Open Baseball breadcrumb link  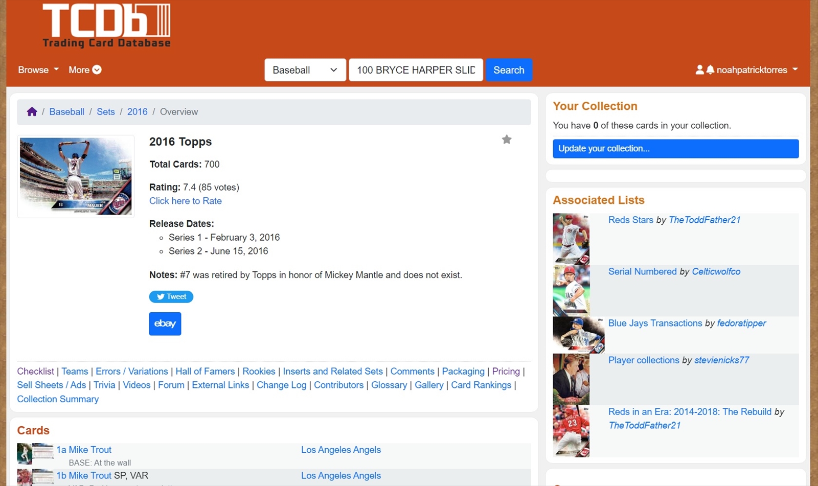coord(67,111)
